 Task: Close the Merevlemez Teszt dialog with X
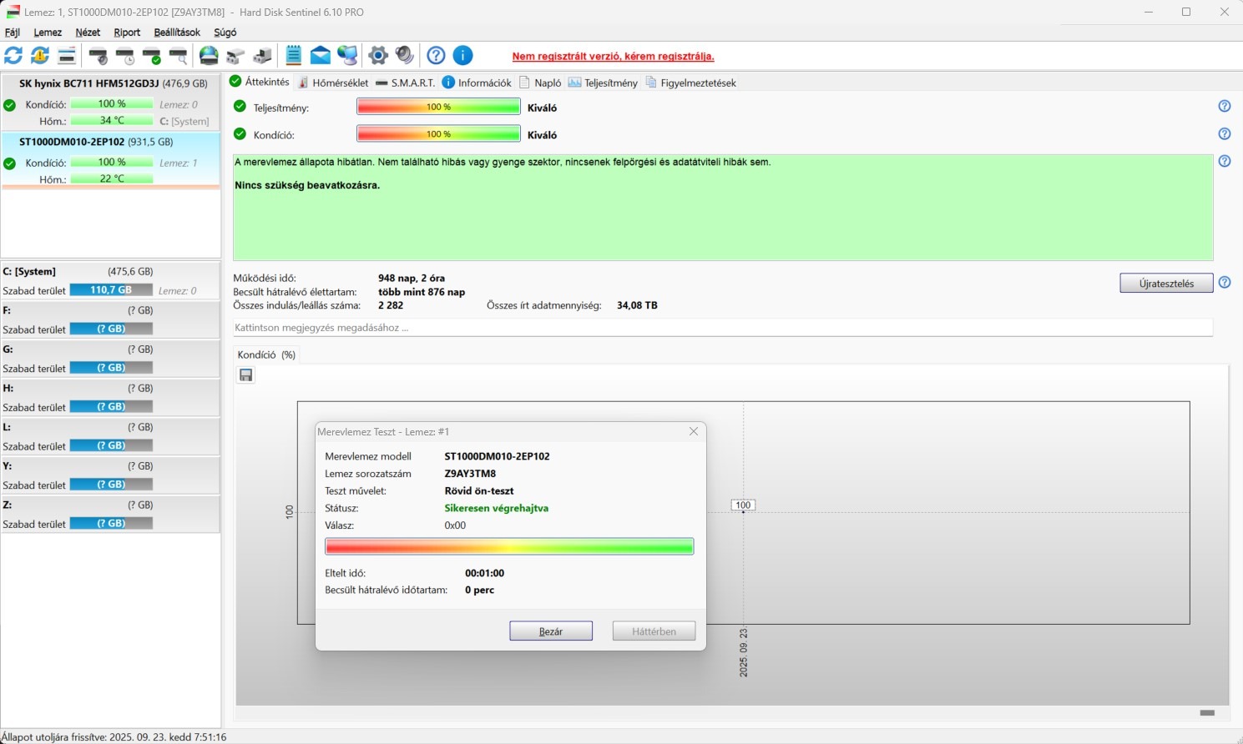[694, 431]
